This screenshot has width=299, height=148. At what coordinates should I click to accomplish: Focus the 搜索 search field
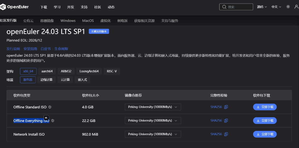[236, 7]
